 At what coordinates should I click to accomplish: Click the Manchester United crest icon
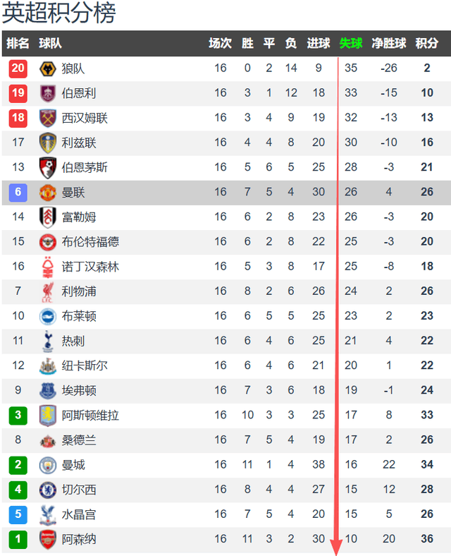48,192
